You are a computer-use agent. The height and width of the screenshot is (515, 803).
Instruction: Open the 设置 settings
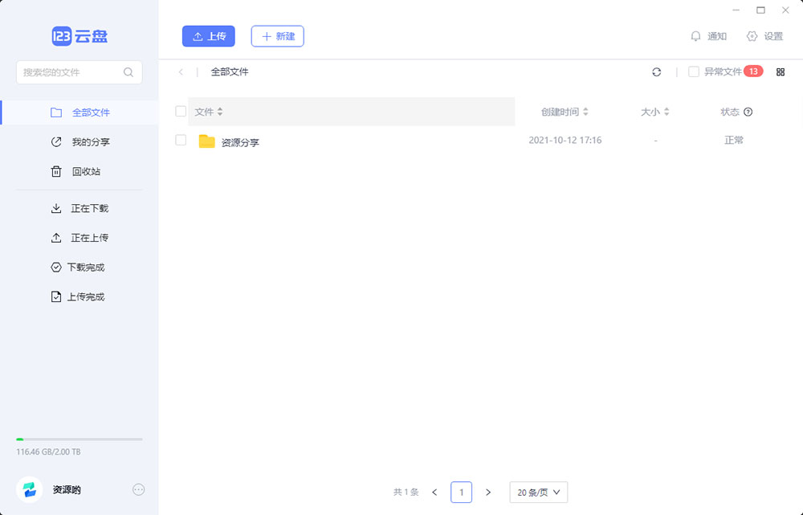point(764,36)
